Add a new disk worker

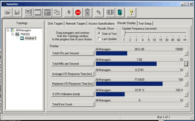(38, 12)
